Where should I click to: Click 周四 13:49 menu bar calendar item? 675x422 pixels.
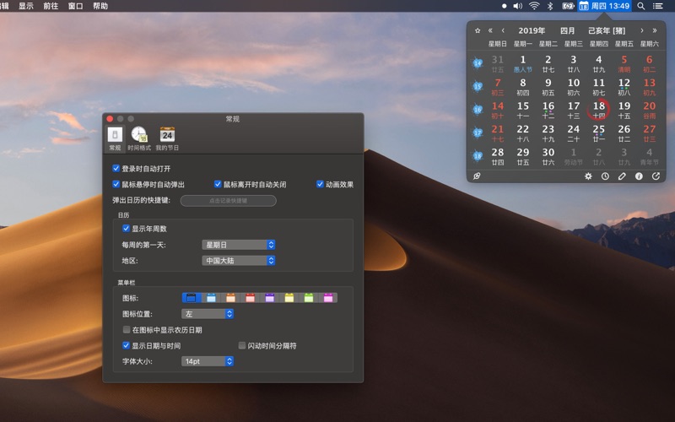tap(604, 6)
